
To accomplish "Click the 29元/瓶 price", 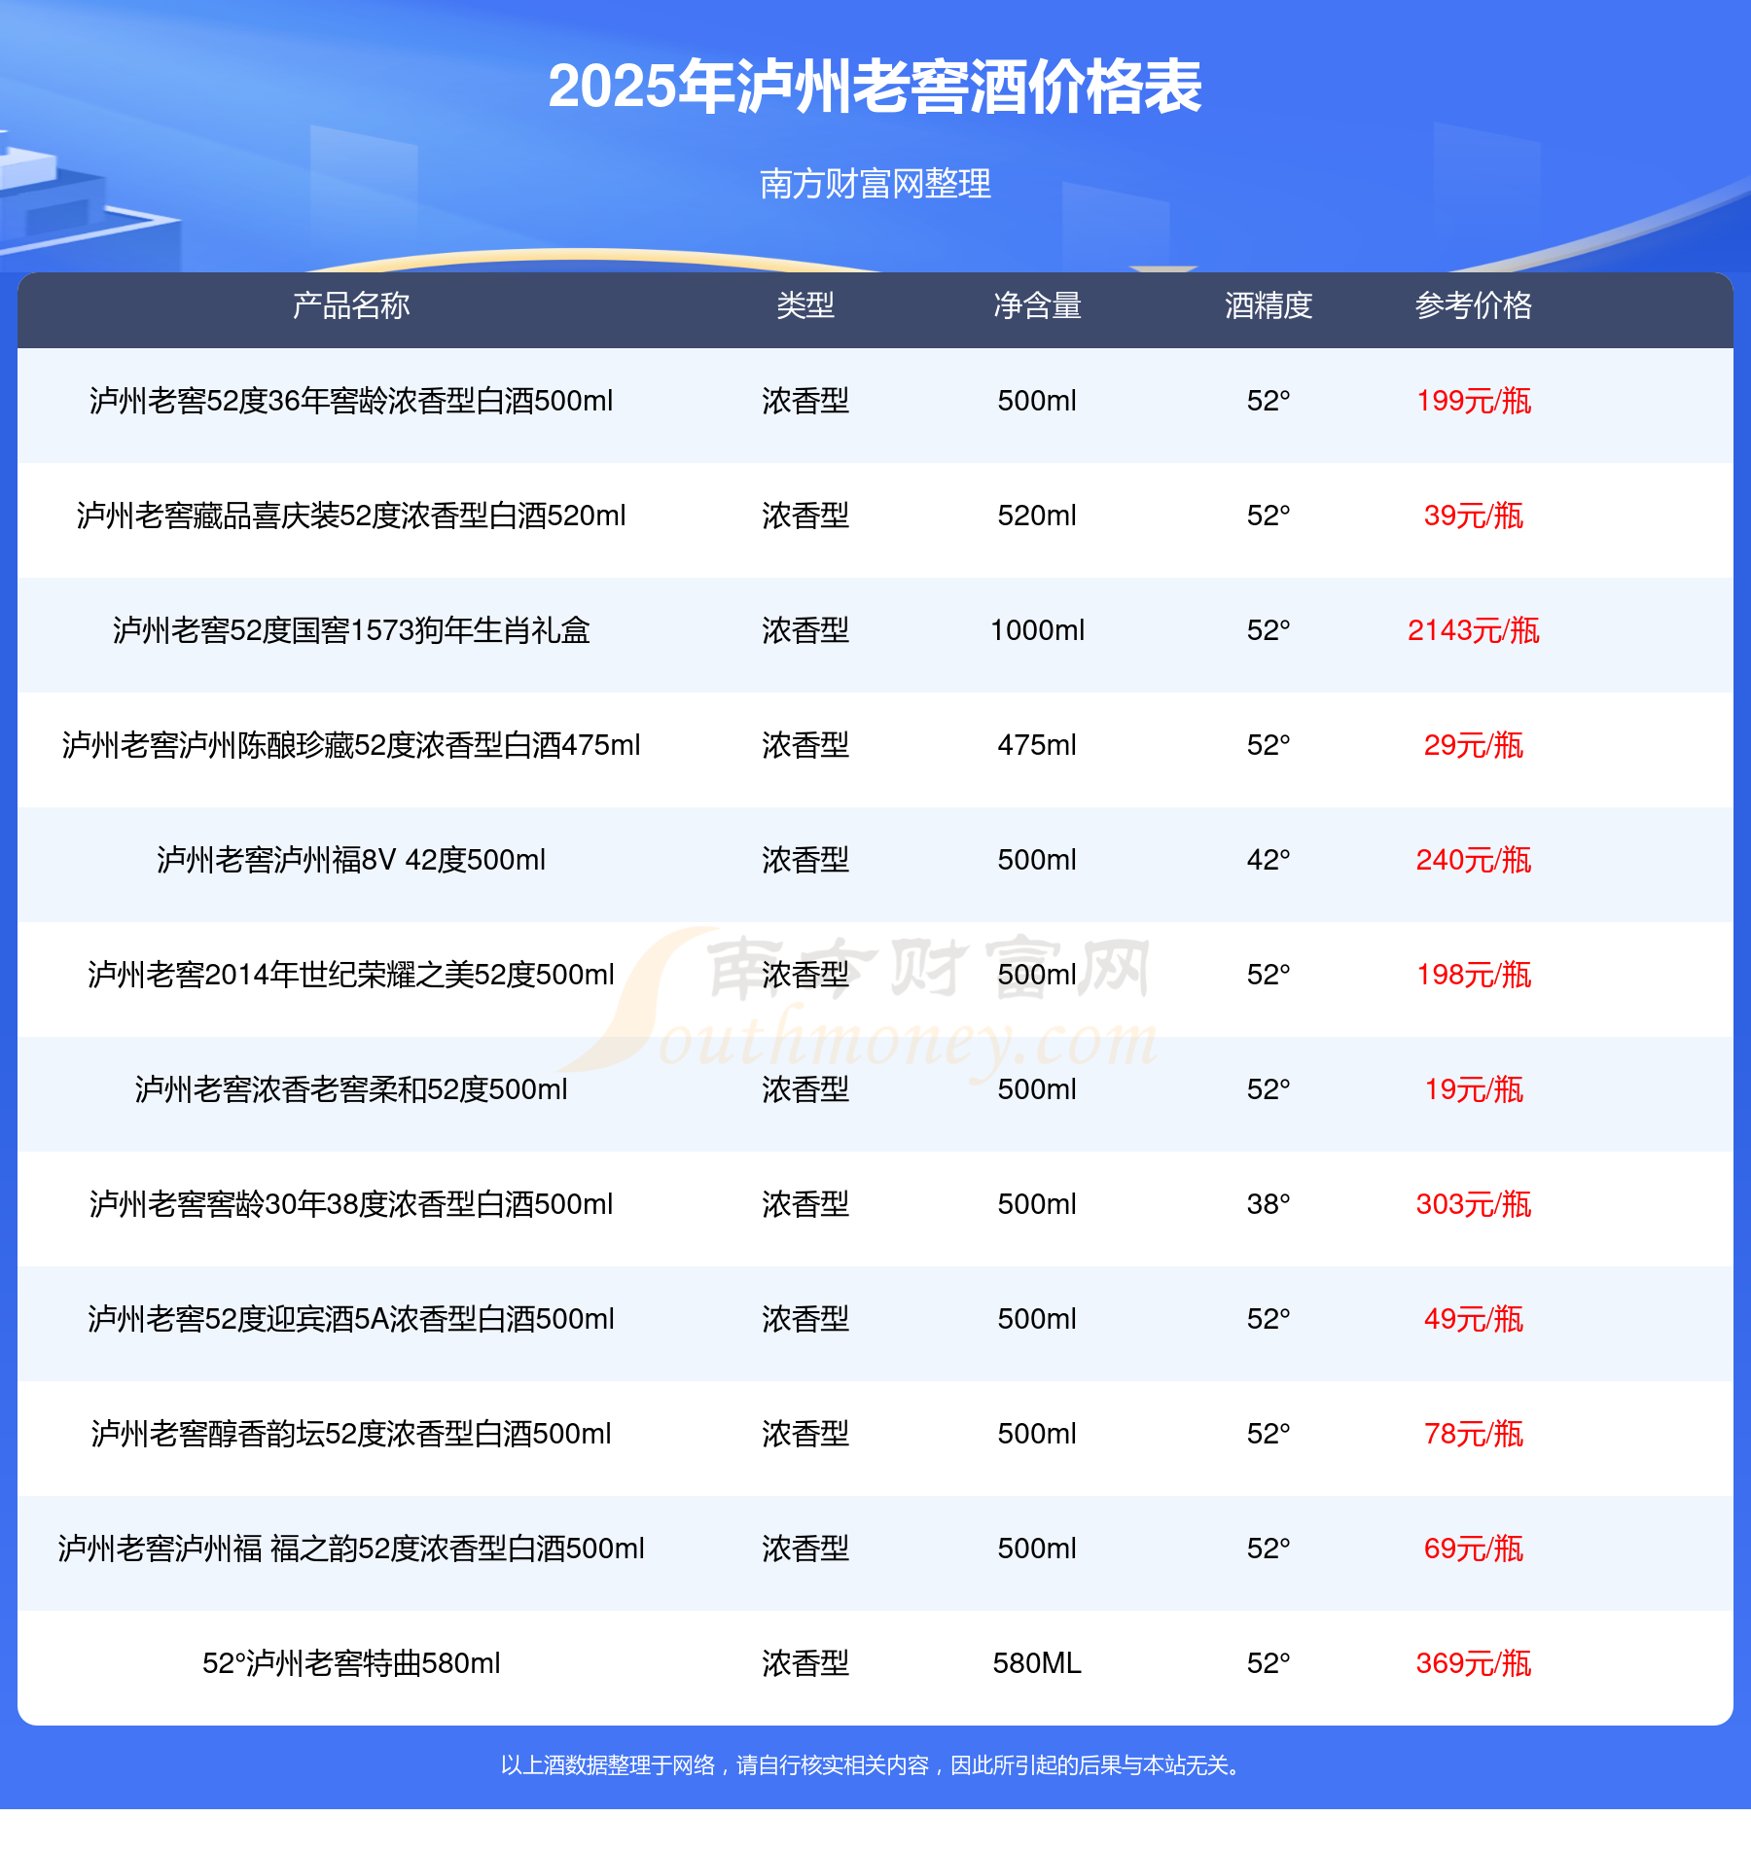I will click(x=1474, y=745).
